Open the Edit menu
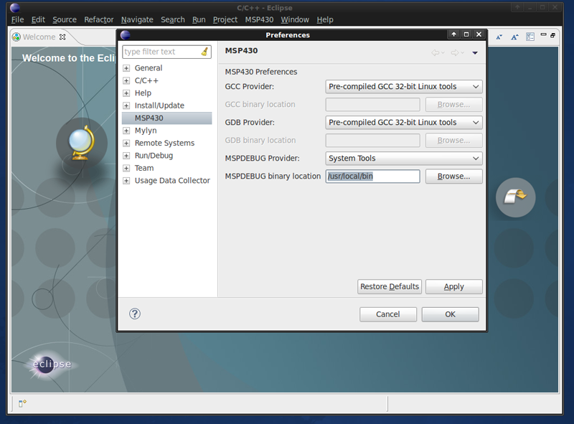 pos(38,20)
